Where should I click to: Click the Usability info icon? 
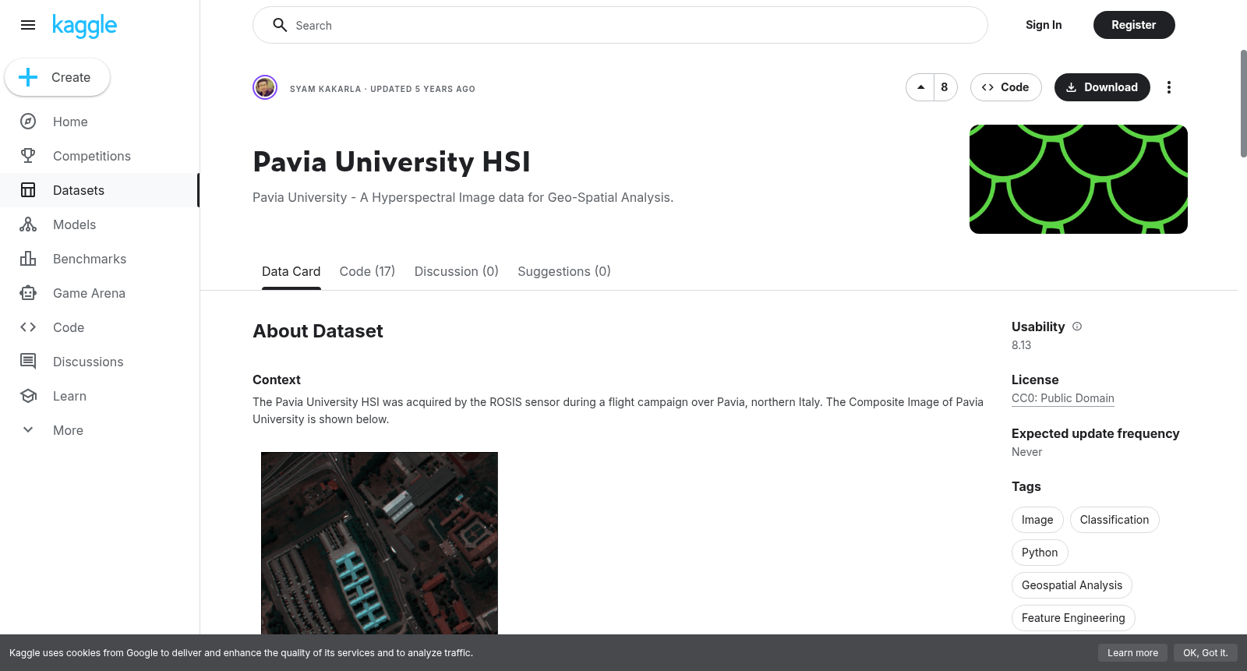pos(1077,327)
